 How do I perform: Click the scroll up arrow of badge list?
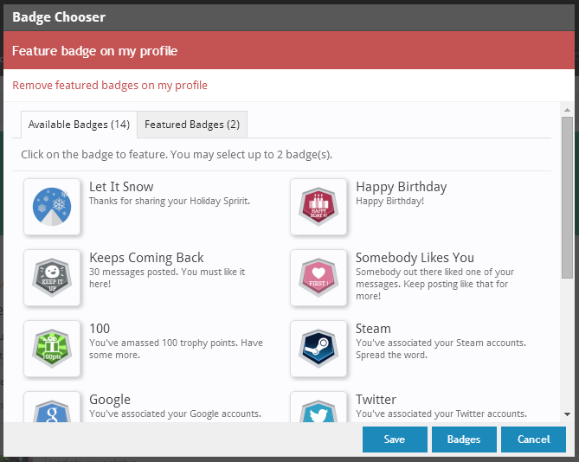[567, 109]
